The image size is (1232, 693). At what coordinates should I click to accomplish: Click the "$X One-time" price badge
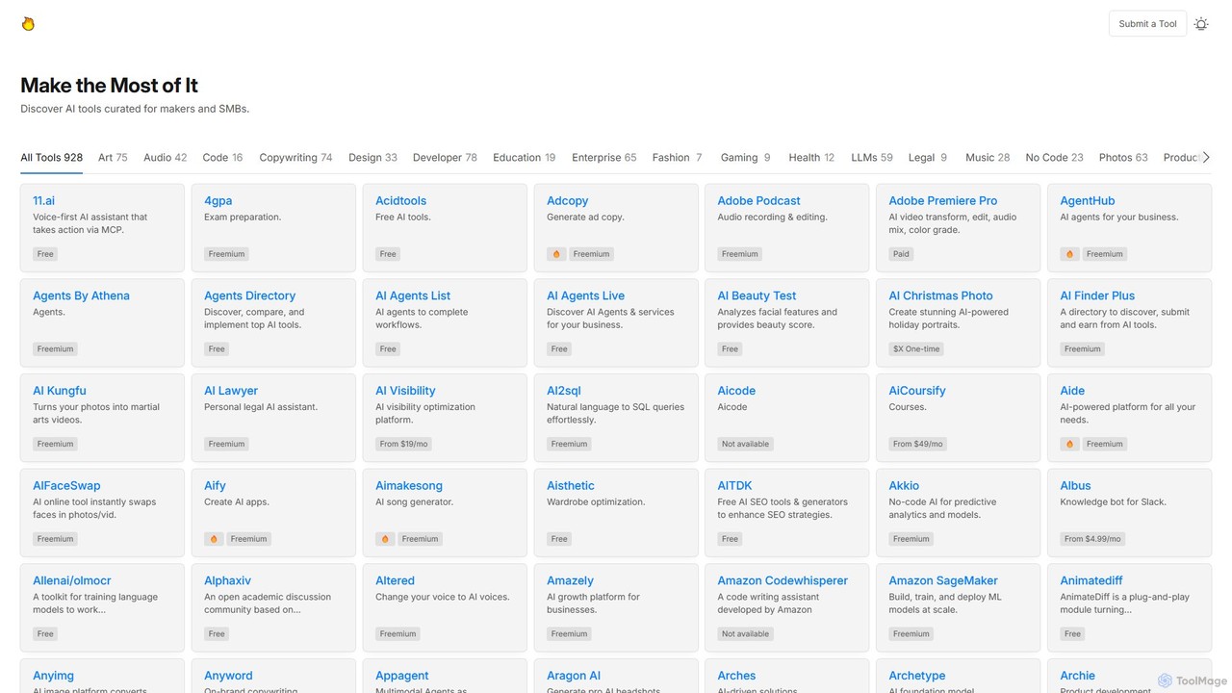[916, 349]
